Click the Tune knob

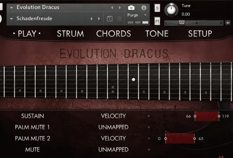tap(171, 10)
